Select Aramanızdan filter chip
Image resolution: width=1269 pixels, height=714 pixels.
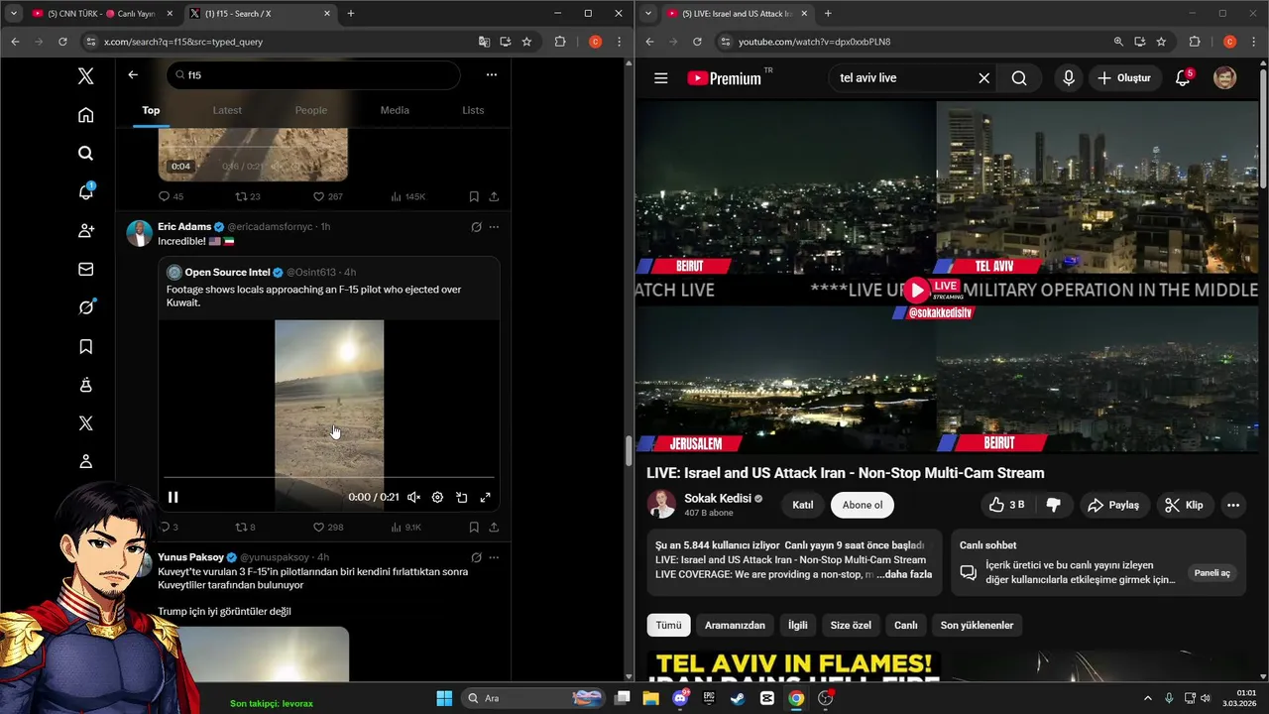[x=735, y=625]
